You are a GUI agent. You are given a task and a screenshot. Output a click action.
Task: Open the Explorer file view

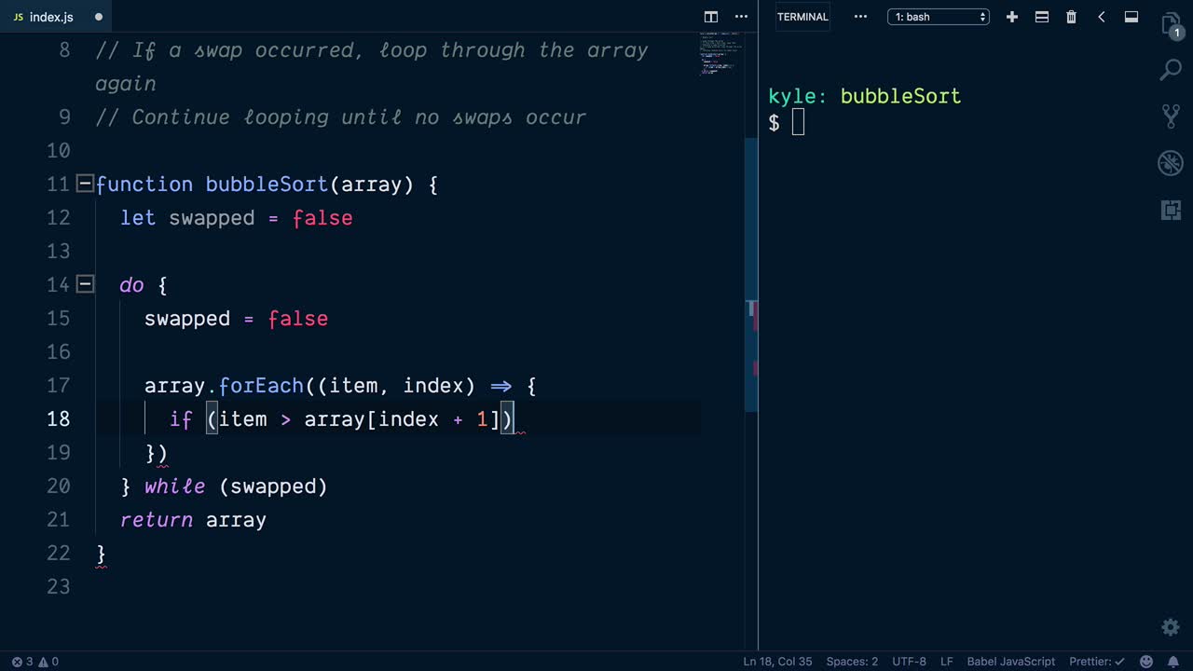1171,23
